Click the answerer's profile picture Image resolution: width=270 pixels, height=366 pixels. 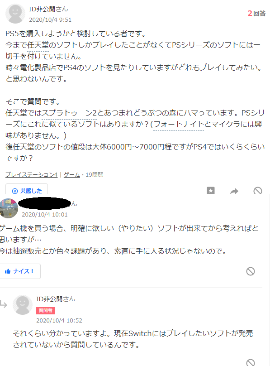point(9,208)
